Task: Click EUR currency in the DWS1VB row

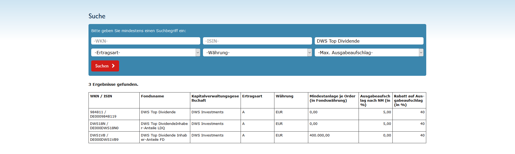Action: pyautogui.click(x=279, y=135)
